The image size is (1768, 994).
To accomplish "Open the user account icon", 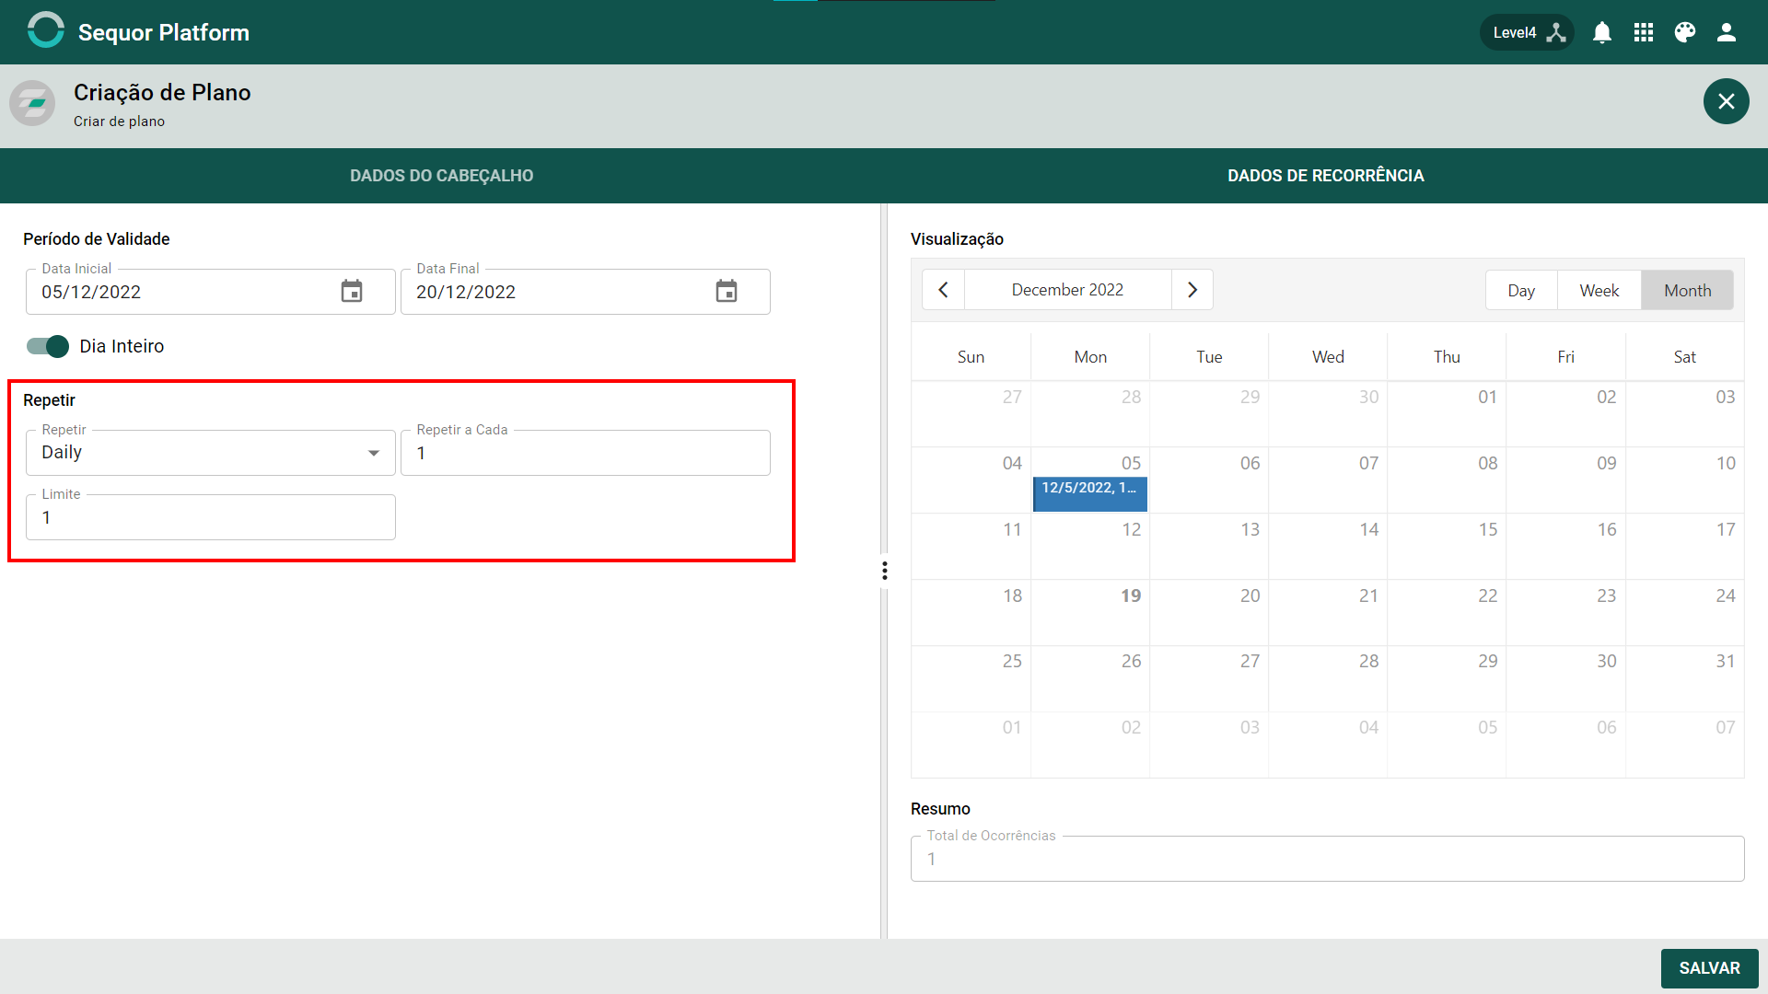I will (1727, 32).
